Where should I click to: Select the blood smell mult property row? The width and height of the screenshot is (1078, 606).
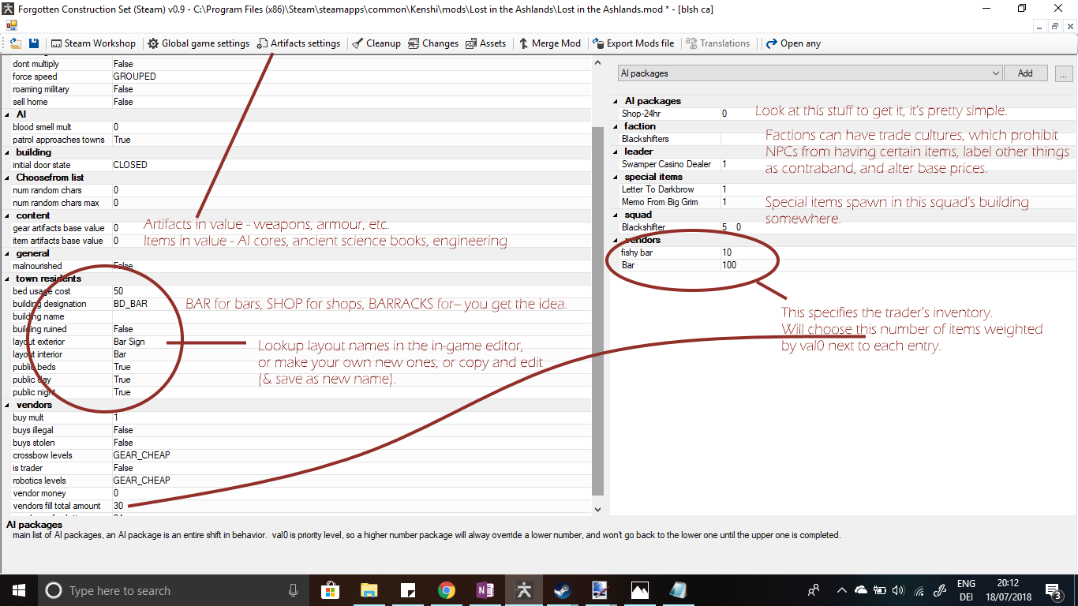tap(297, 127)
